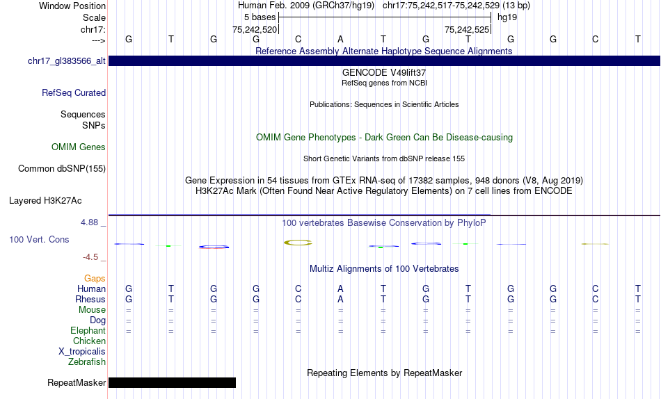Click the reverse-strand arrow next to base sequence
The image size is (661, 399).
(x=99, y=40)
